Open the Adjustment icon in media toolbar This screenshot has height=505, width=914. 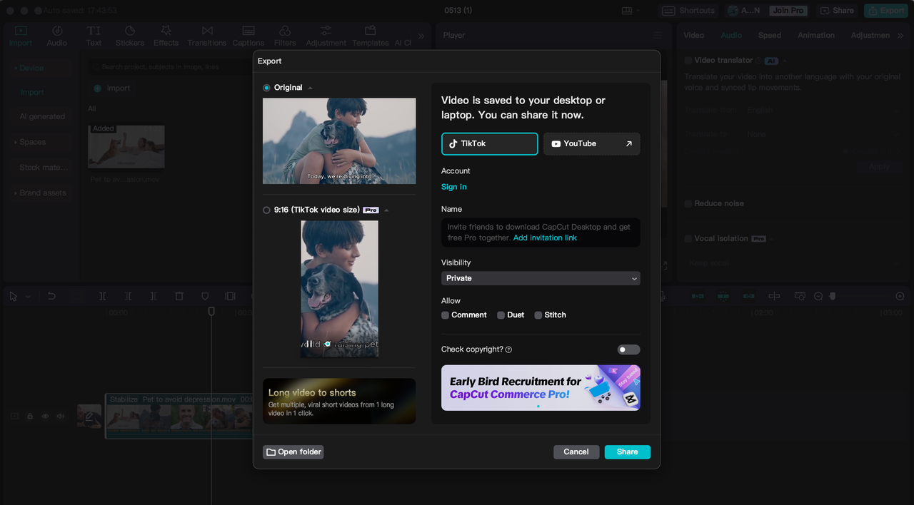tap(326, 36)
